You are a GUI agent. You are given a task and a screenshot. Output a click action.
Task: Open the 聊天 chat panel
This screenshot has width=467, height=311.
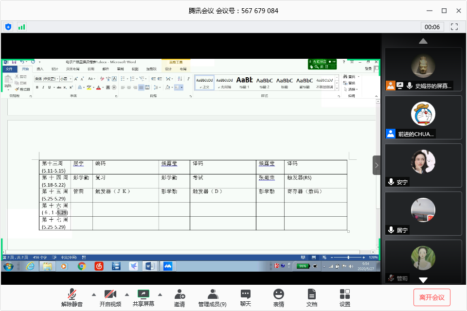pos(245,297)
